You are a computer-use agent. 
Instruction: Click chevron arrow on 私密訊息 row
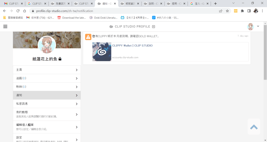[77, 104]
